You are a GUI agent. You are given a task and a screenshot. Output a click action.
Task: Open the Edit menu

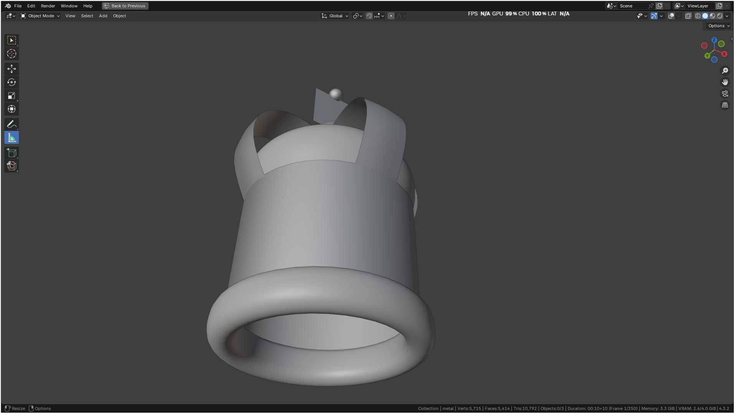pyautogui.click(x=31, y=6)
